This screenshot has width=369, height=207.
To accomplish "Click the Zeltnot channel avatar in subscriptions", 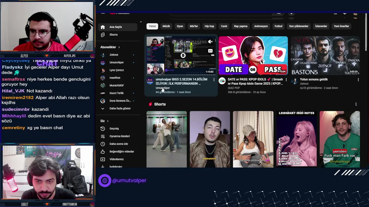I will pos(103,55).
